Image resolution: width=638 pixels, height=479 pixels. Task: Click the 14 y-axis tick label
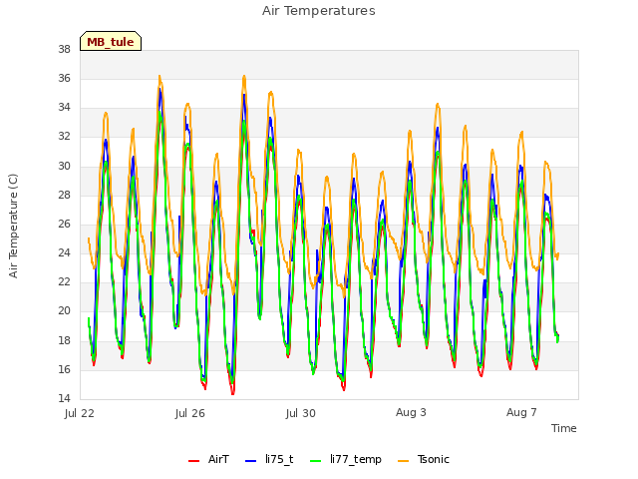[64, 398]
